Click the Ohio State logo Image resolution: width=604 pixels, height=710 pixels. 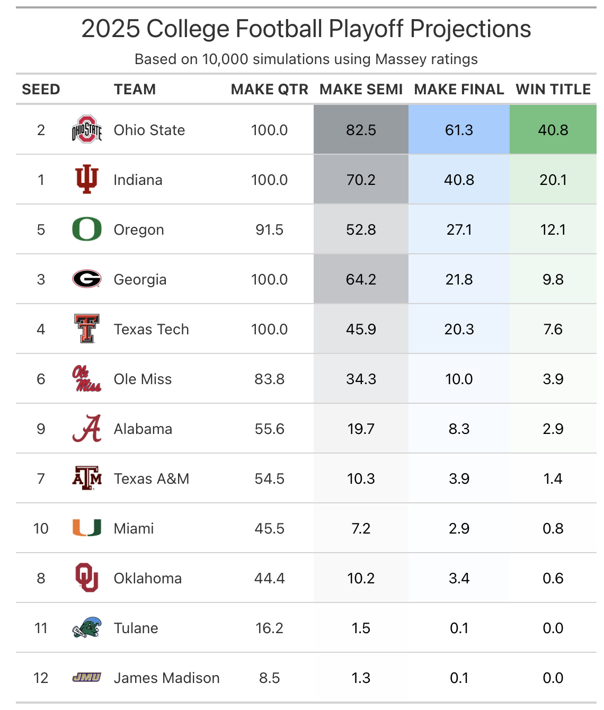(x=86, y=130)
